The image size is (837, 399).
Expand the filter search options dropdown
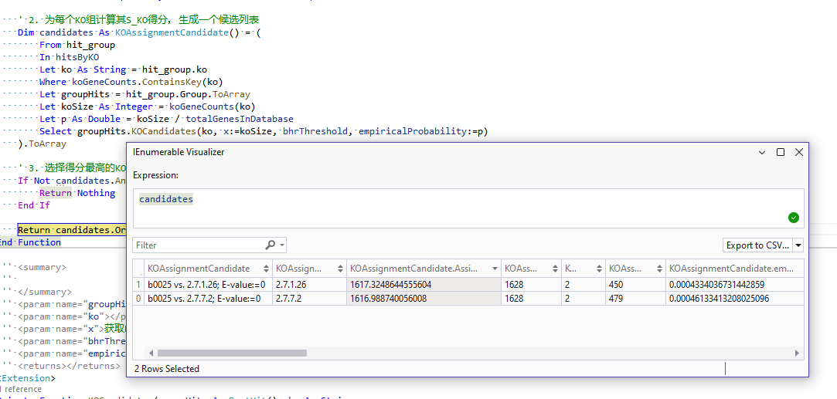tap(282, 245)
